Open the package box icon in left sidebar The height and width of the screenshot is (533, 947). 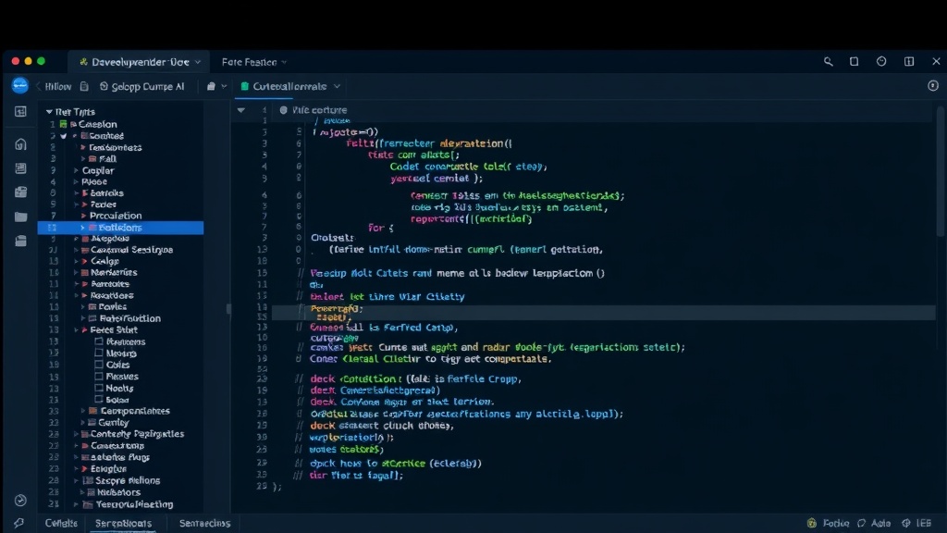point(20,192)
